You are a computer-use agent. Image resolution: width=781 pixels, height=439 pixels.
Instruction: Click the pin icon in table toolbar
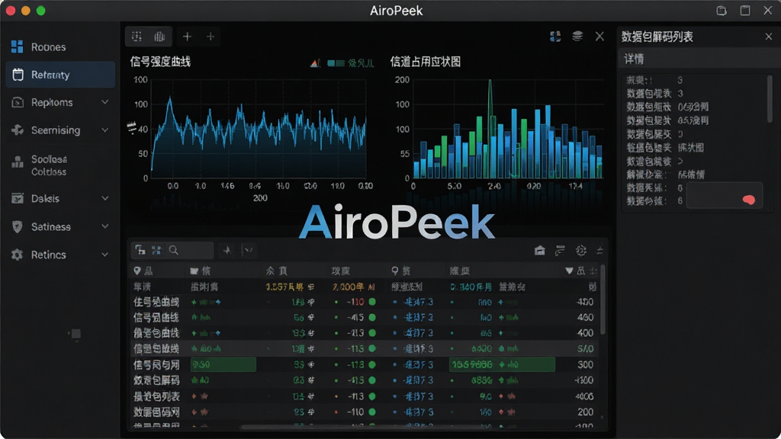(227, 250)
